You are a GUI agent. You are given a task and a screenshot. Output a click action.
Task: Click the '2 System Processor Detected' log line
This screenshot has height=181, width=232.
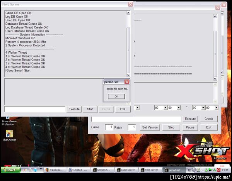click(25, 45)
